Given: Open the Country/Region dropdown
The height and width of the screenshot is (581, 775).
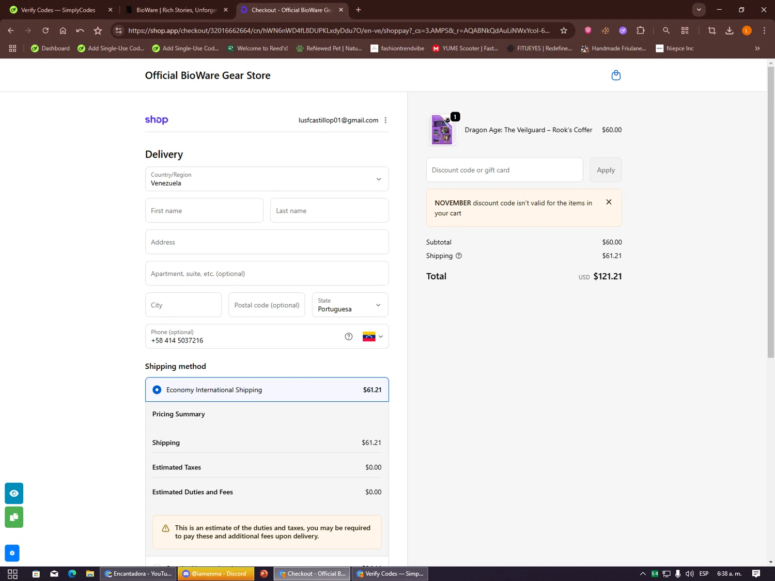Looking at the screenshot, I should pyautogui.click(x=267, y=179).
